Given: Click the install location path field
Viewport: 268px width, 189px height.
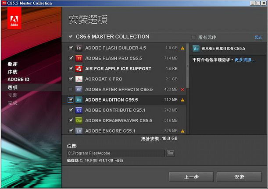Looking at the screenshot, I should [115, 153].
